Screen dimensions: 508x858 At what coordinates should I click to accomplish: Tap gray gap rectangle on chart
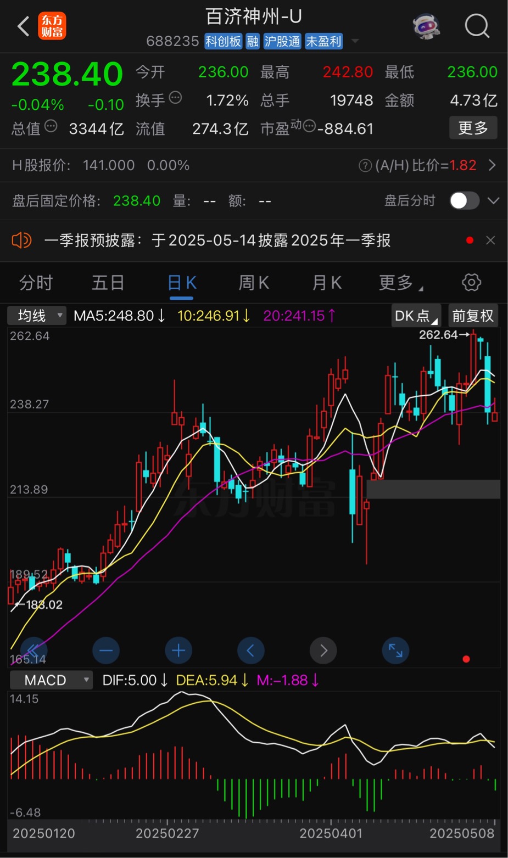pyautogui.click(x=433, y=489)
